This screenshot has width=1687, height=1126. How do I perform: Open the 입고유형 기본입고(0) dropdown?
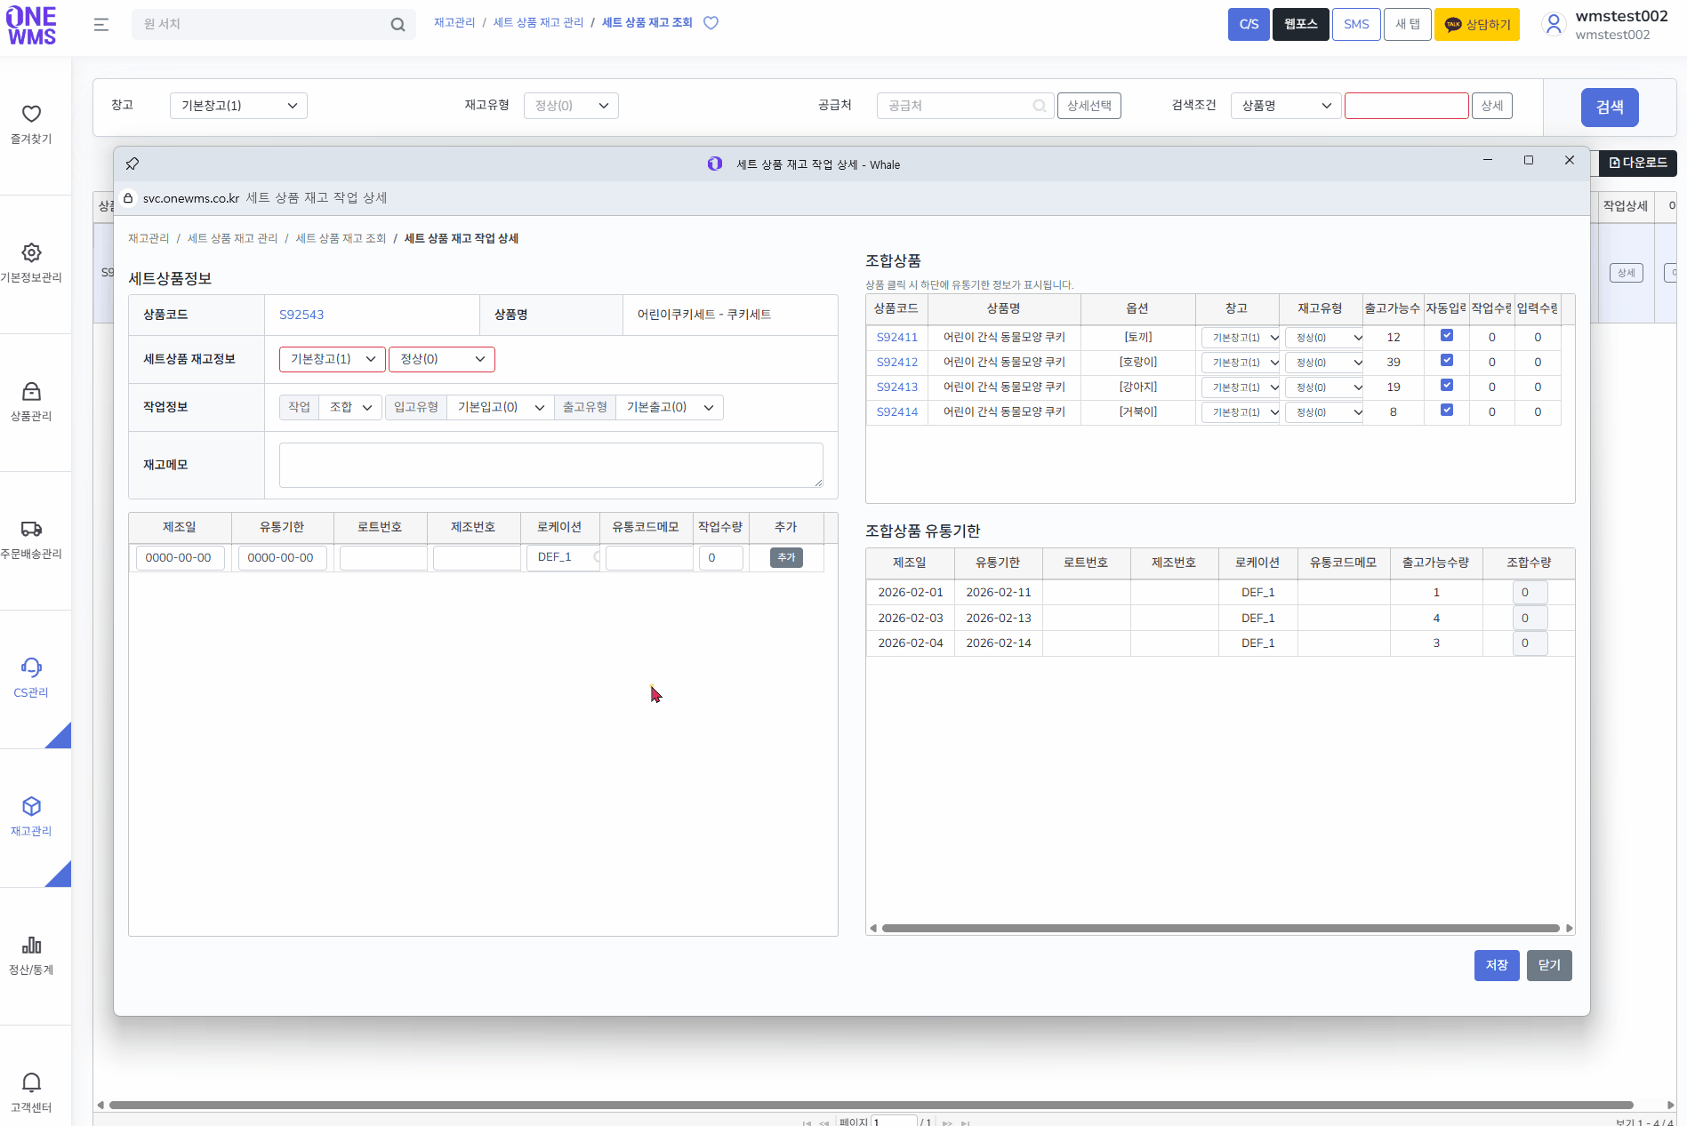click(501, 407)
